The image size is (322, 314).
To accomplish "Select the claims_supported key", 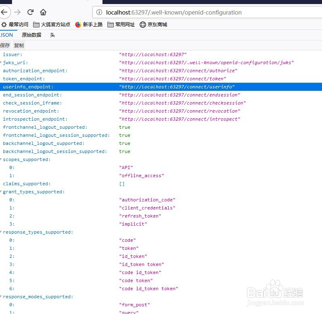I will point(27,184).
